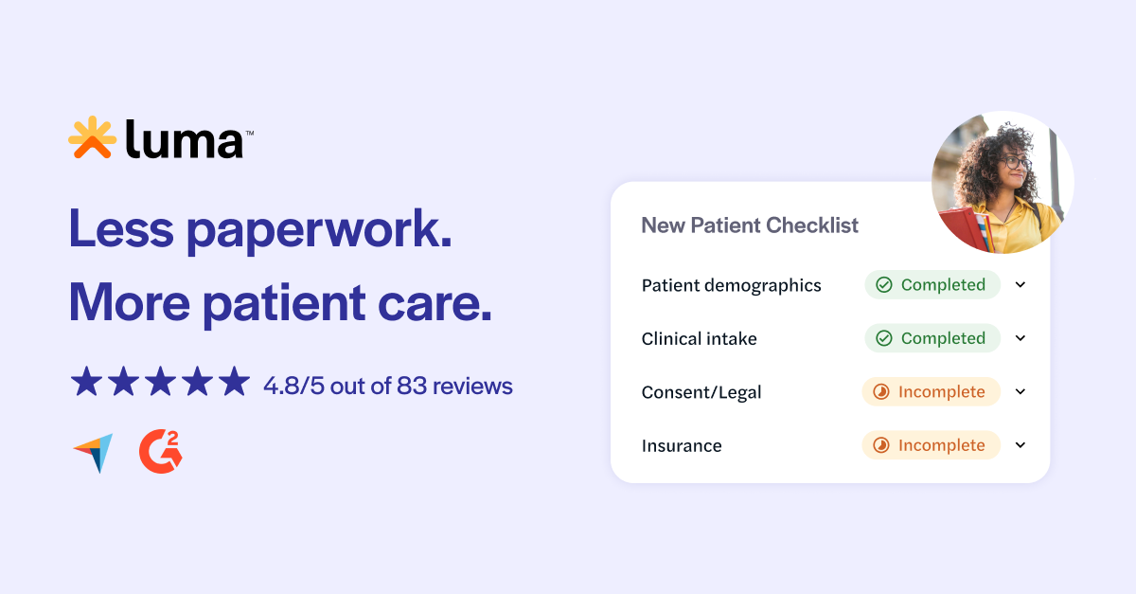Screen dimensions: 1136x594
Task: Toggle the Incomplete status for Insurance
Action: click(931, 445)
